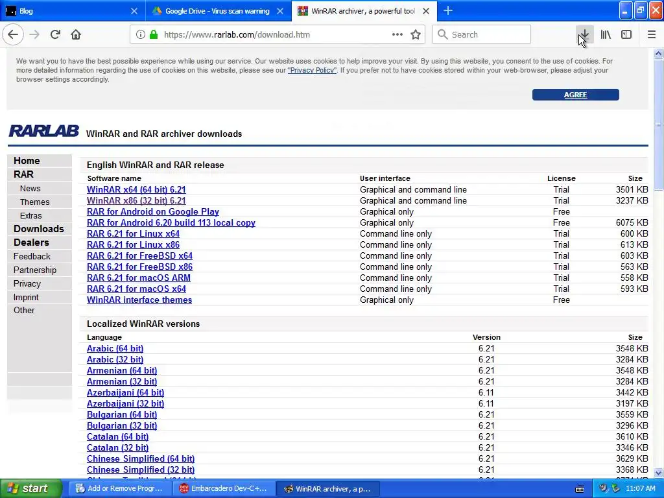Toggle the browser sidebar icon
This screenshot has height=498, width=664.
click(x=626, y=35)
